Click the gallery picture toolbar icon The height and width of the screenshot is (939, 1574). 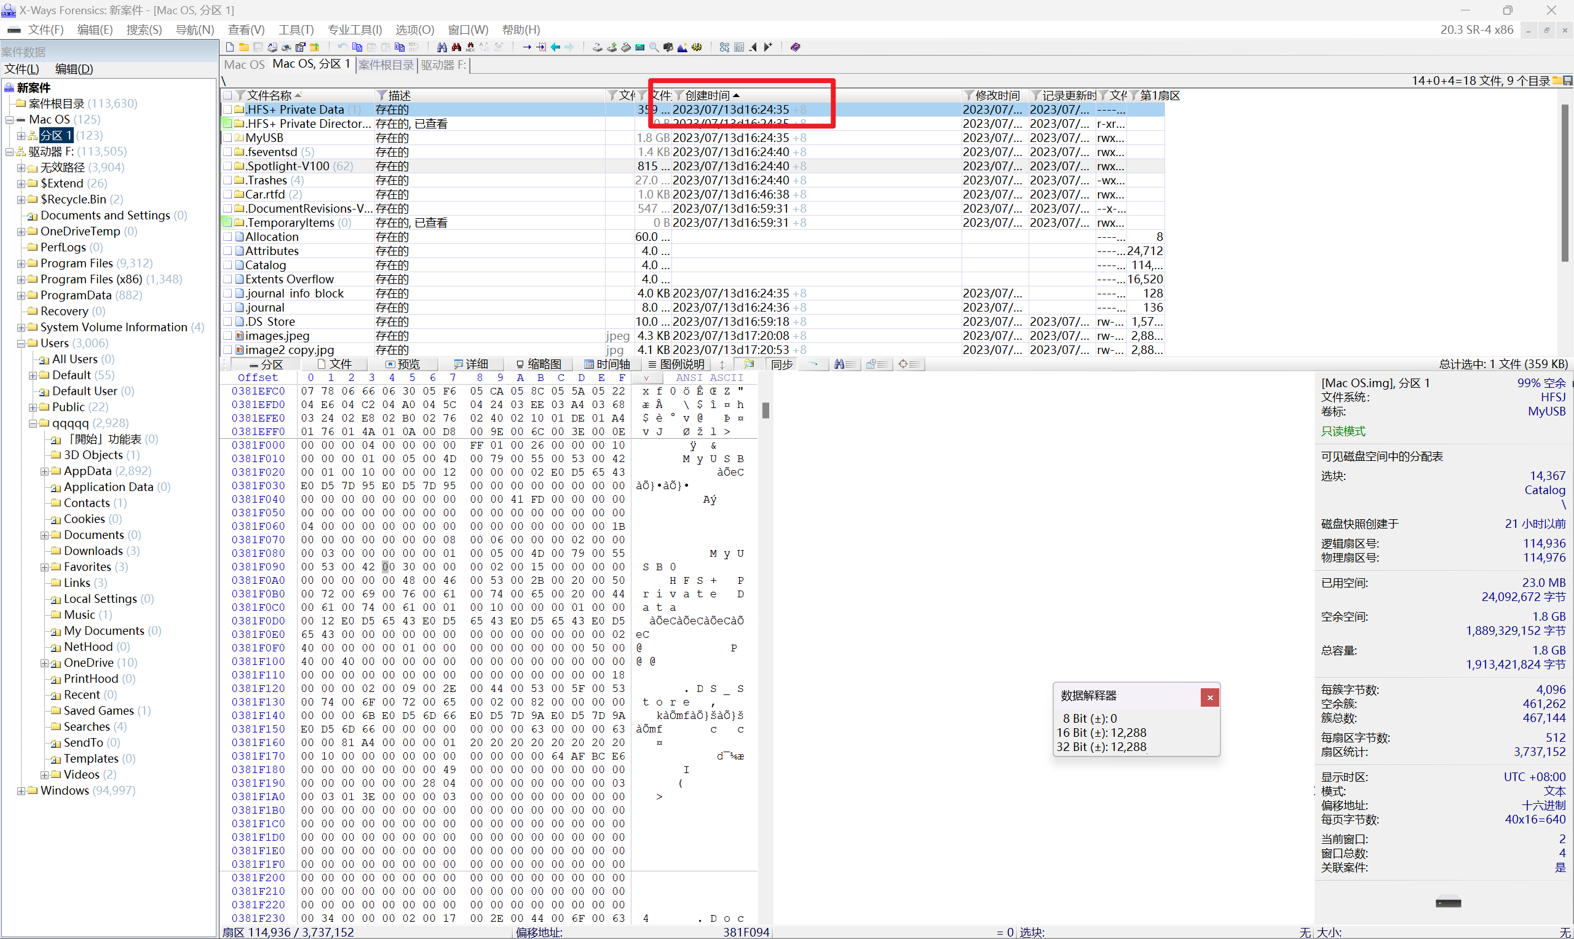coord(682,47)
